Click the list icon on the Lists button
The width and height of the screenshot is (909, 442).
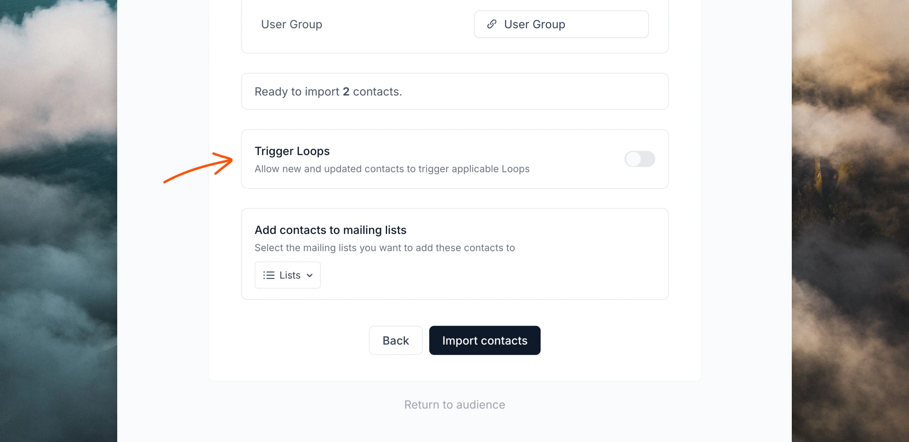(269, 275)
